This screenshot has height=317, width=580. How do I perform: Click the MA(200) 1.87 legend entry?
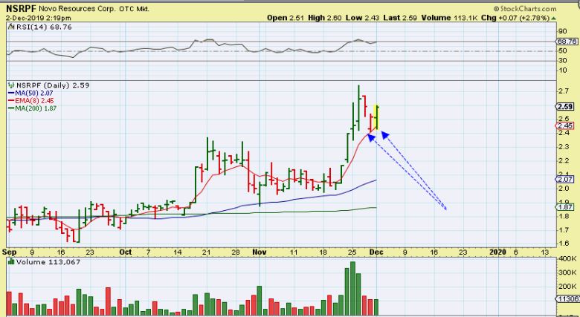[x=32, y=108]
